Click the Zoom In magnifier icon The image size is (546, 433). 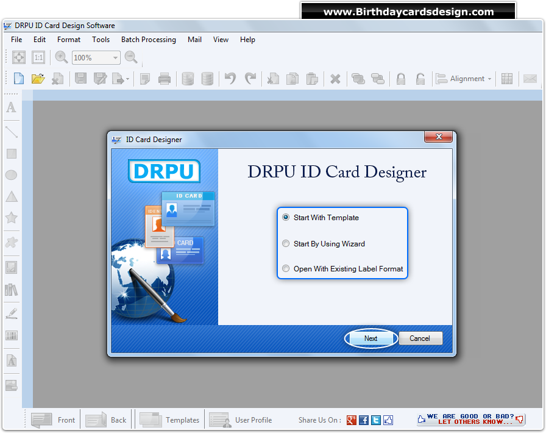pos(62,57)
